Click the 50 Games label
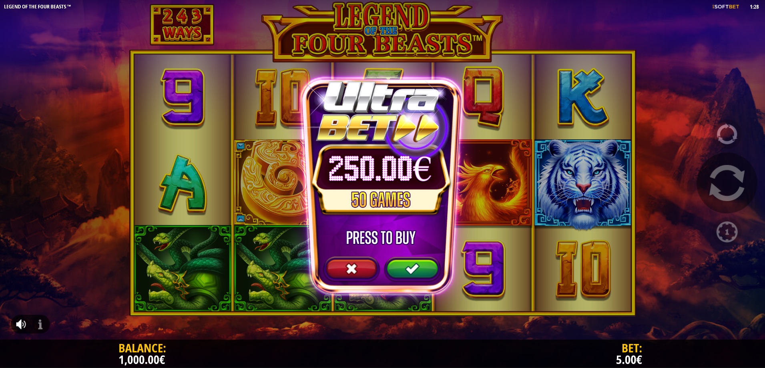The image size is (765, 368). pyautogui.click(x=381, y=199)
